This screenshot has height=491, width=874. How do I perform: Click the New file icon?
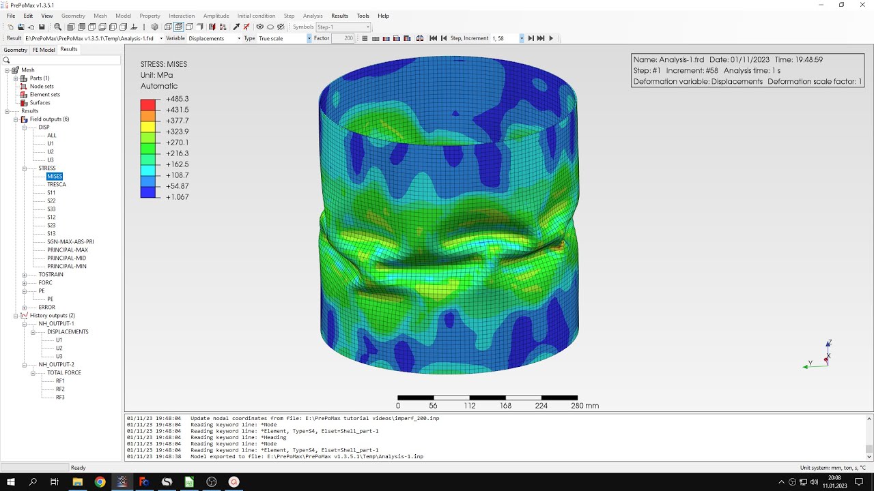tap(10, 27)
